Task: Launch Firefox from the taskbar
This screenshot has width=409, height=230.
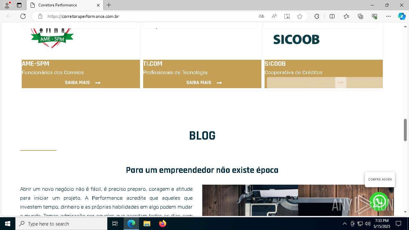Action: (x=163, y=224)
